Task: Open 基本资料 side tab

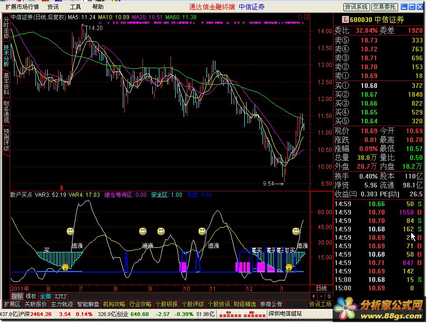Action: point(6,84)
